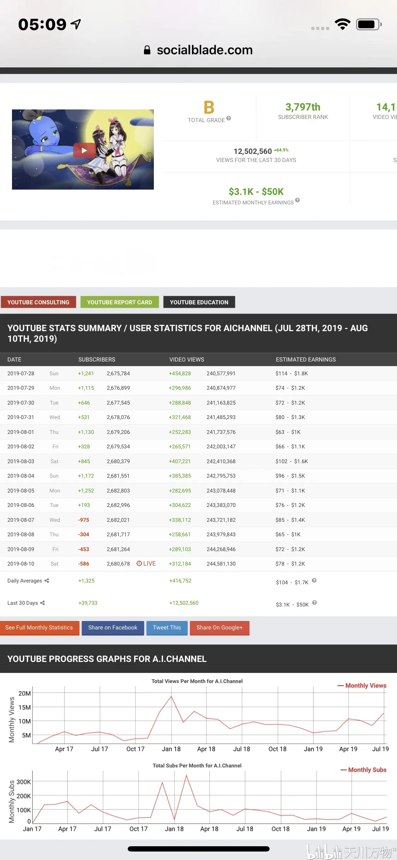This screenshot has height=860, width=397.
Task: Click the 2019-08-04 date cell
Action: click(21, 476)
